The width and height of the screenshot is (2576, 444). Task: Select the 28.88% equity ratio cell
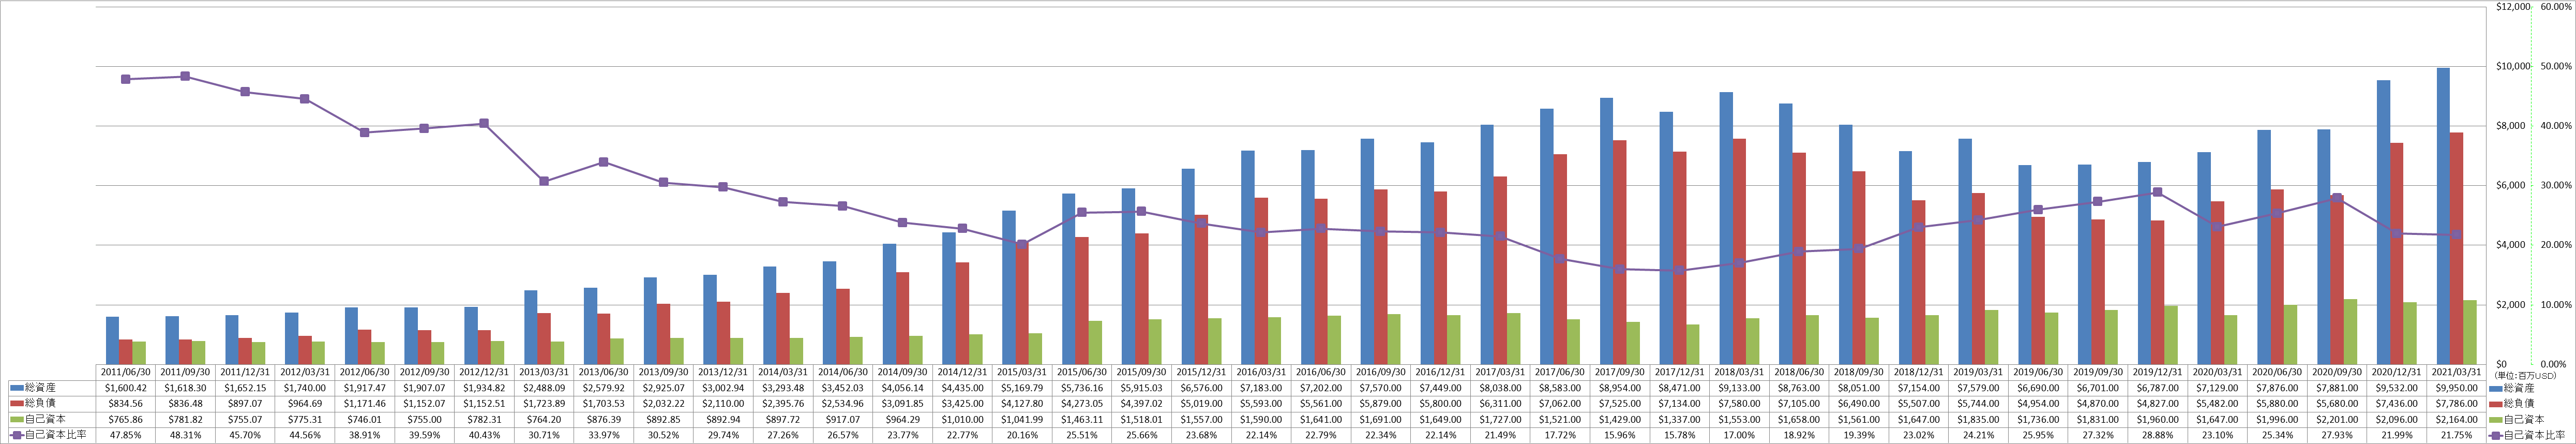(x=2157, y=435)
